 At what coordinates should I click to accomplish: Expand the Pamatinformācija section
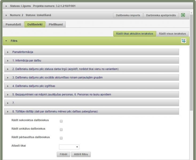click(92, 52)
